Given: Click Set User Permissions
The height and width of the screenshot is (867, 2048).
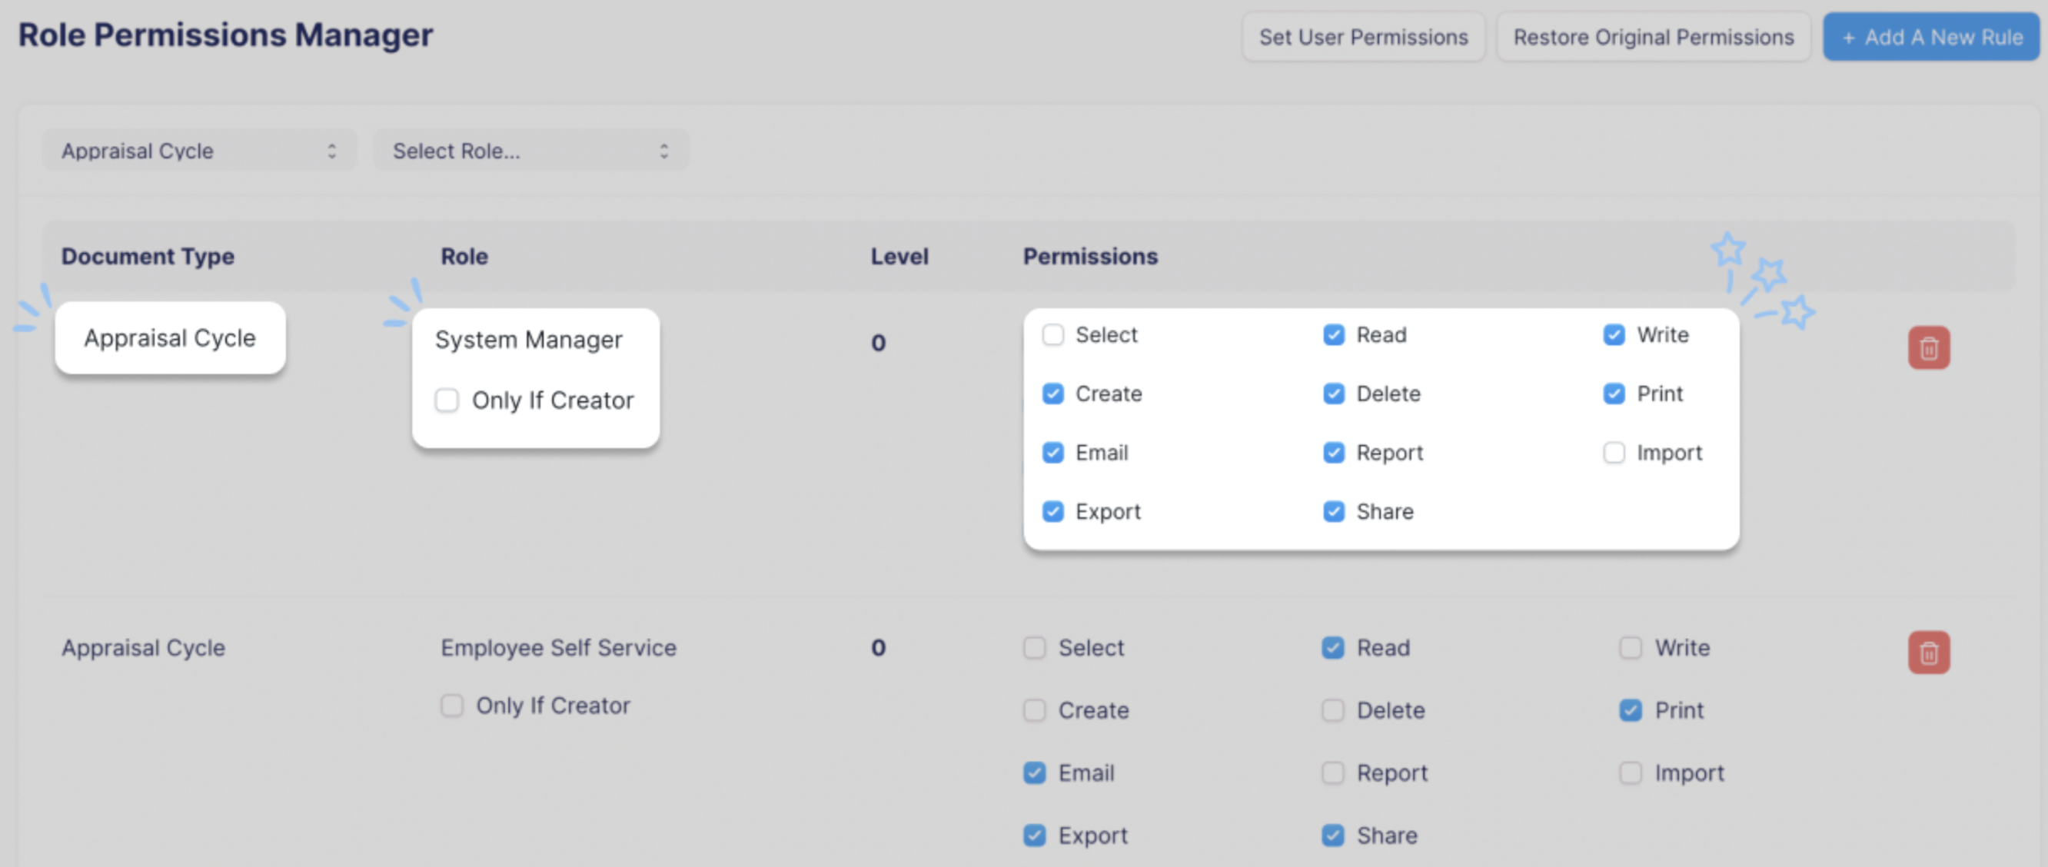Looking at the screenshot, I should point(1363,37).
